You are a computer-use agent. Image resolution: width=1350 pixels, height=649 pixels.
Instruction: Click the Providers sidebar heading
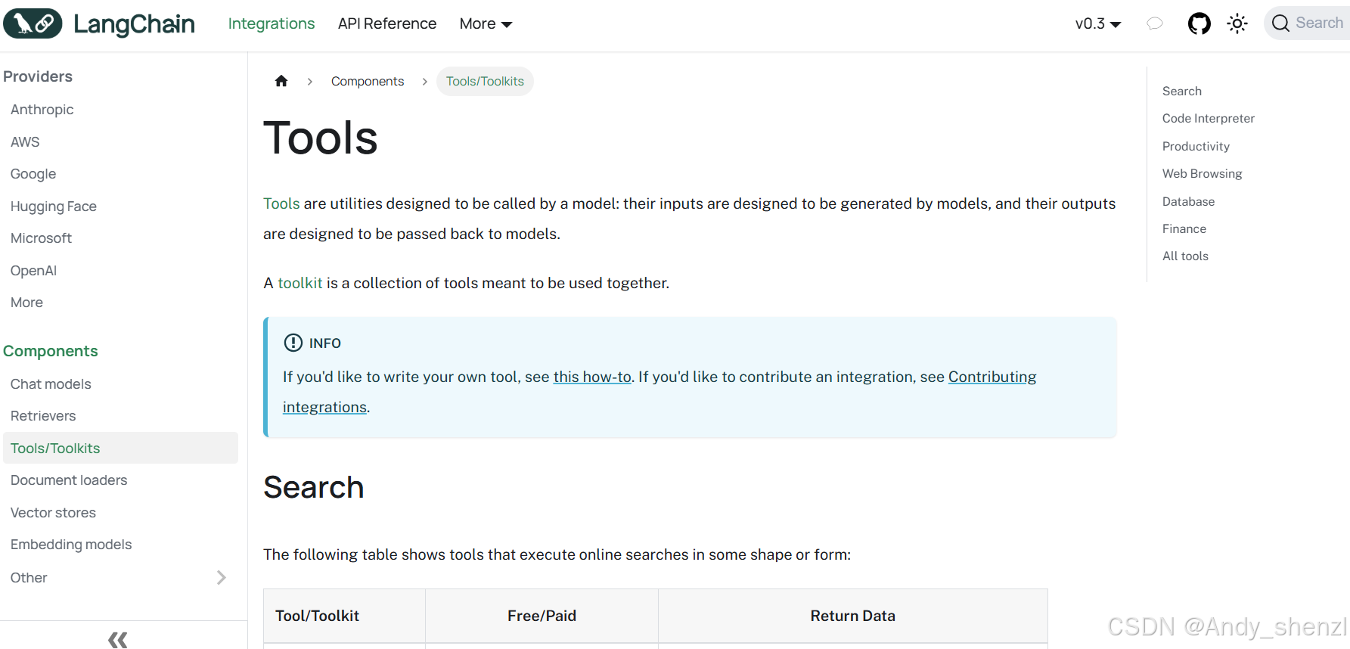tap(38, 76)
